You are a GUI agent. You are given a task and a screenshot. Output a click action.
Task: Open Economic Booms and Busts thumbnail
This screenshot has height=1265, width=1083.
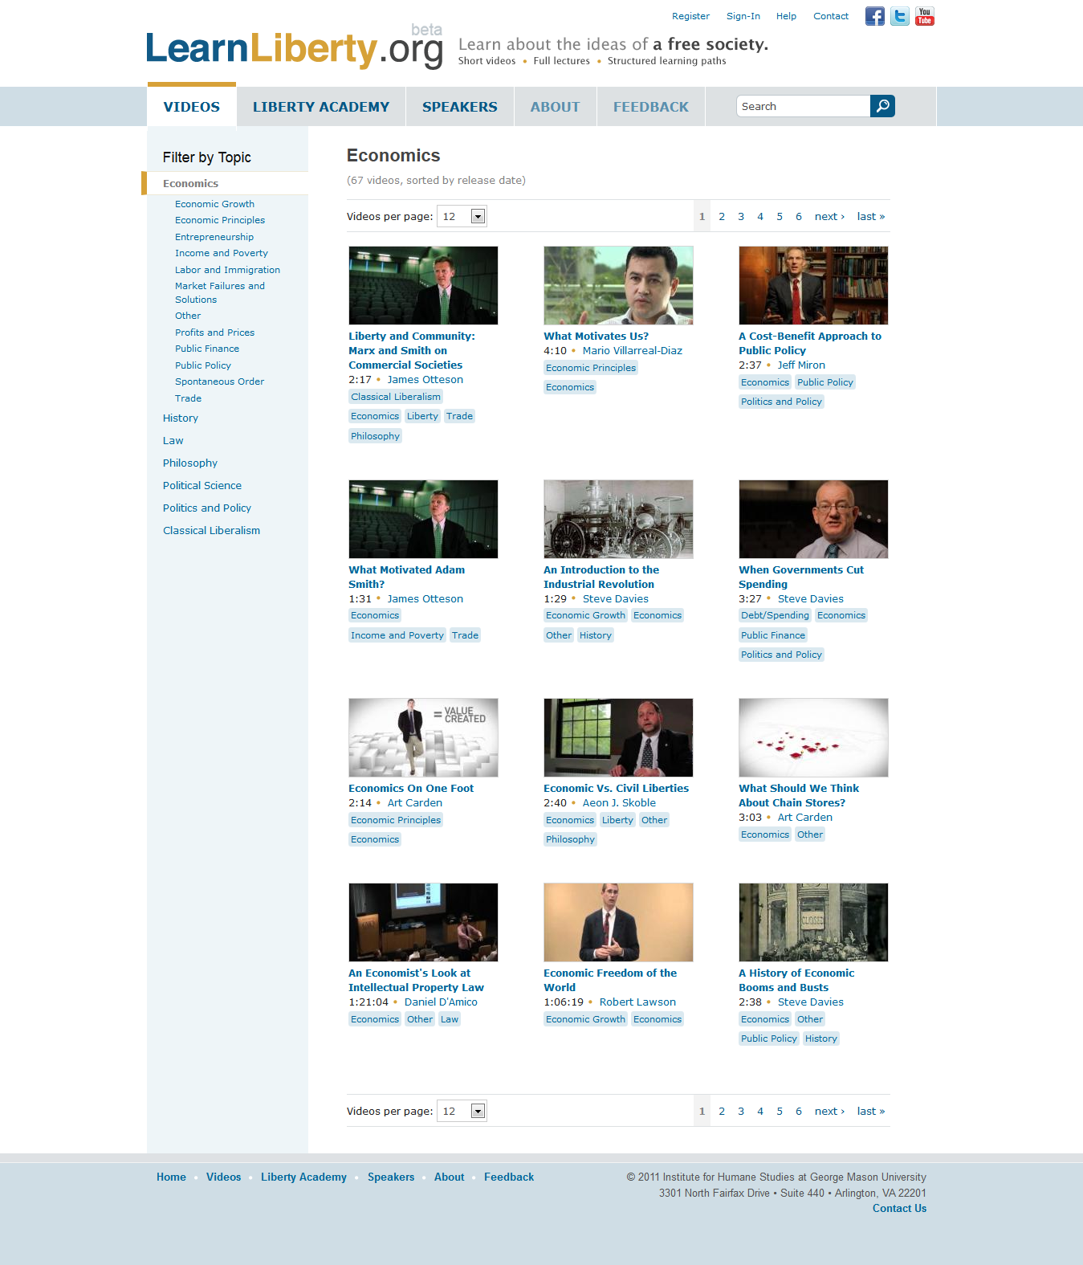coord(813,922)
